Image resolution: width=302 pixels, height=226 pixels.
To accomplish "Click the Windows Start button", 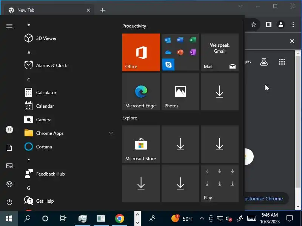I will click(9, 218).
